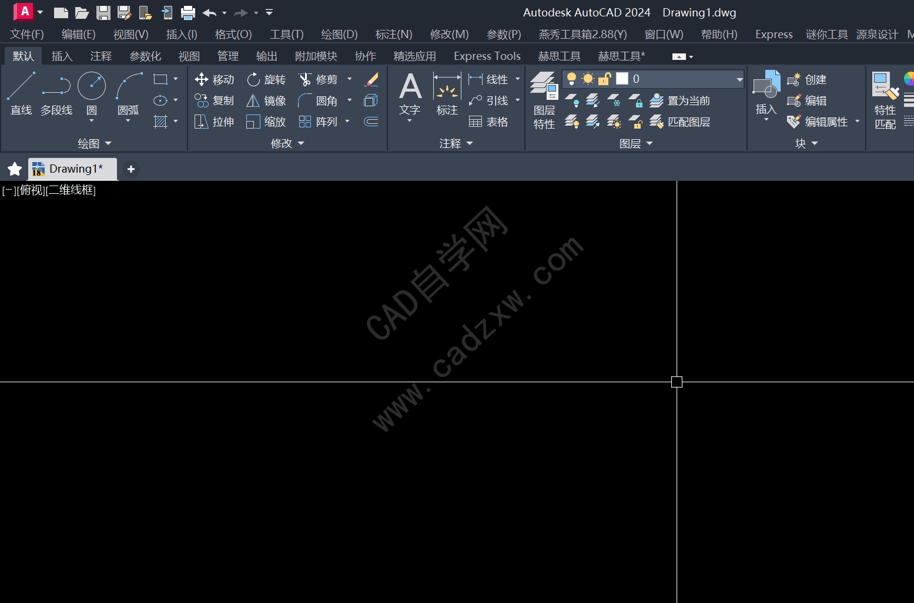Expand the Block (块) panel
Screen dimensions: 914x603
(806, 143)
